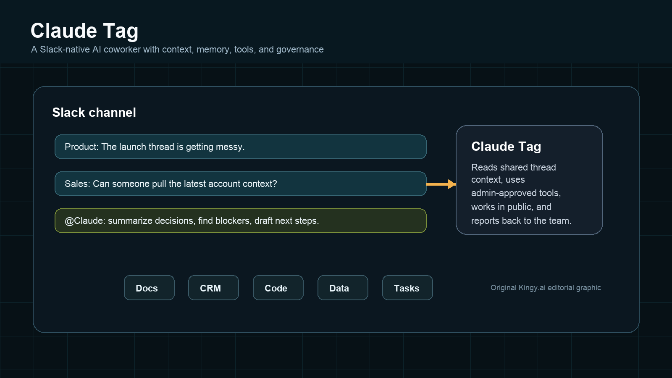Click the Claude Tag description paragraph

coord(521,194)
